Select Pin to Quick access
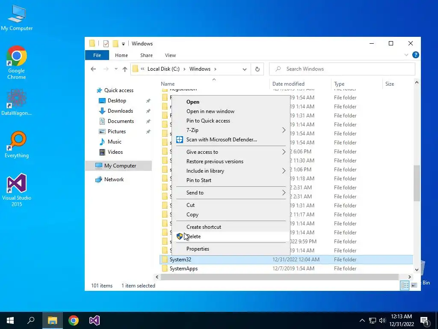Screen dimensions: 438x329 [x=231, y=121]
